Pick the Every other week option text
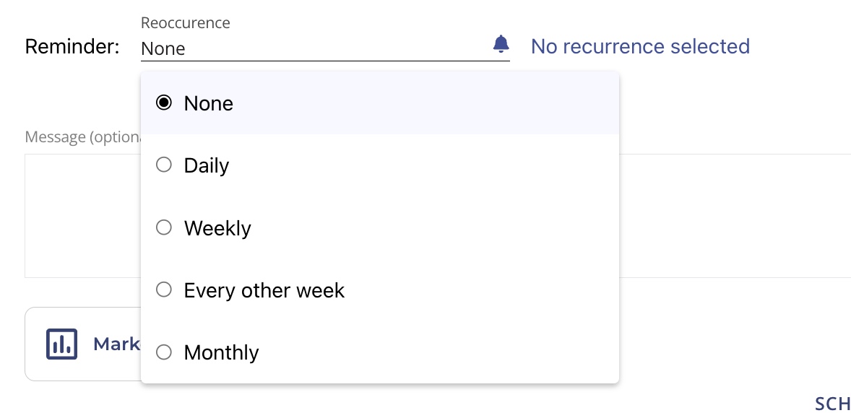The width and height of the screenshot is (851, 413). click(x=264, y=290)
